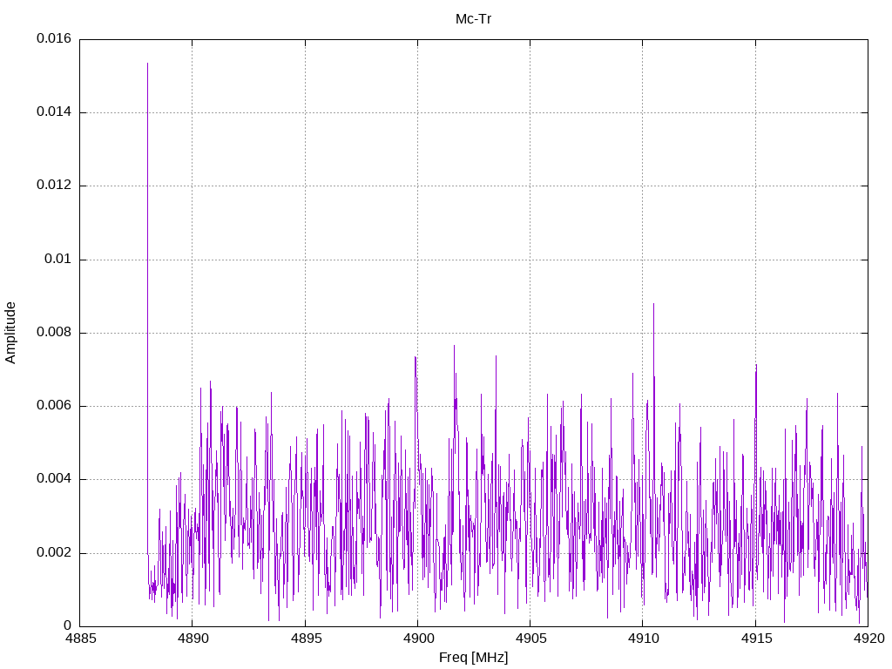Click the 0.006 y-axis tick label
The height and width of the screenshot is (669, 892).
tap(54, 406)
